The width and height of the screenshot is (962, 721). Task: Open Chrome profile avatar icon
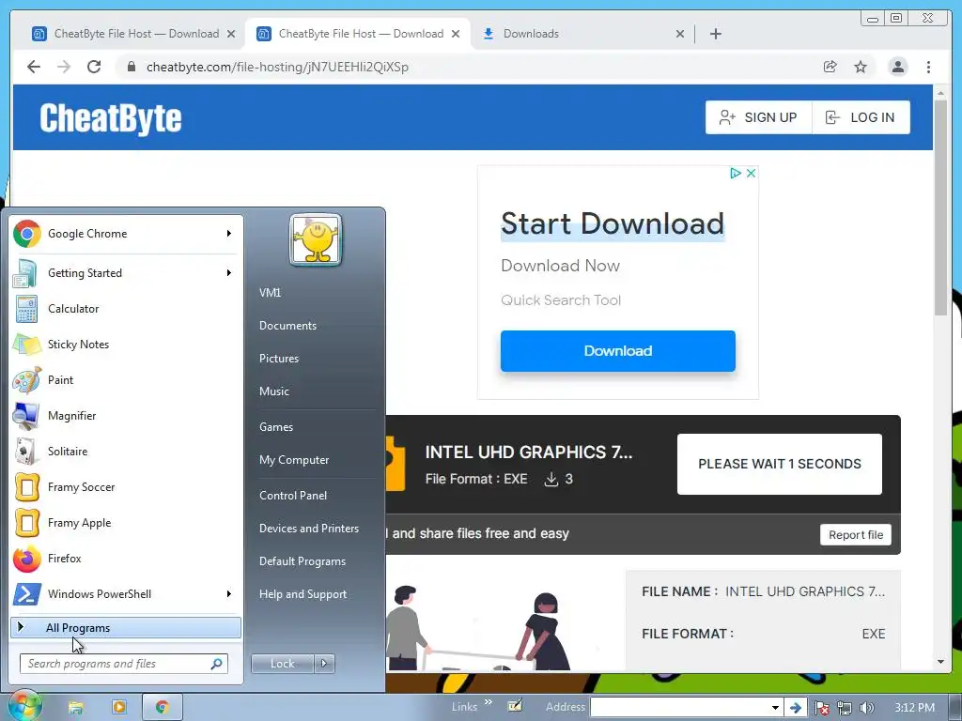point(897,67)
